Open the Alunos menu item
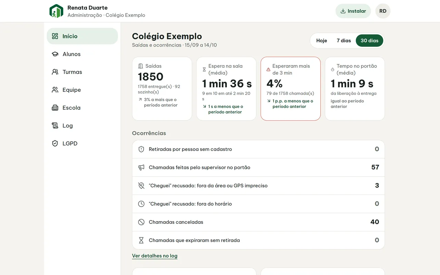The image size is (440, 275). pos(82,54)
